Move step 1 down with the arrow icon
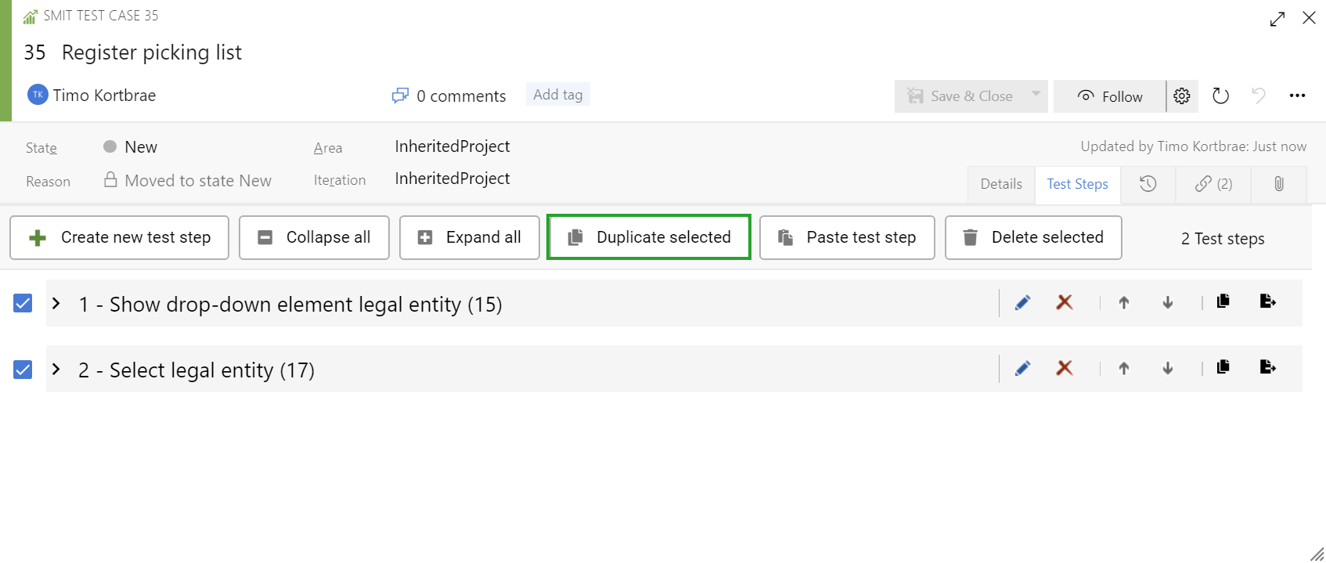1326x563 pixels. pos(1168,303)
